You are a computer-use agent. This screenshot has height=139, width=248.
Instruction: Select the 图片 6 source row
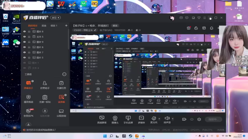45,47
